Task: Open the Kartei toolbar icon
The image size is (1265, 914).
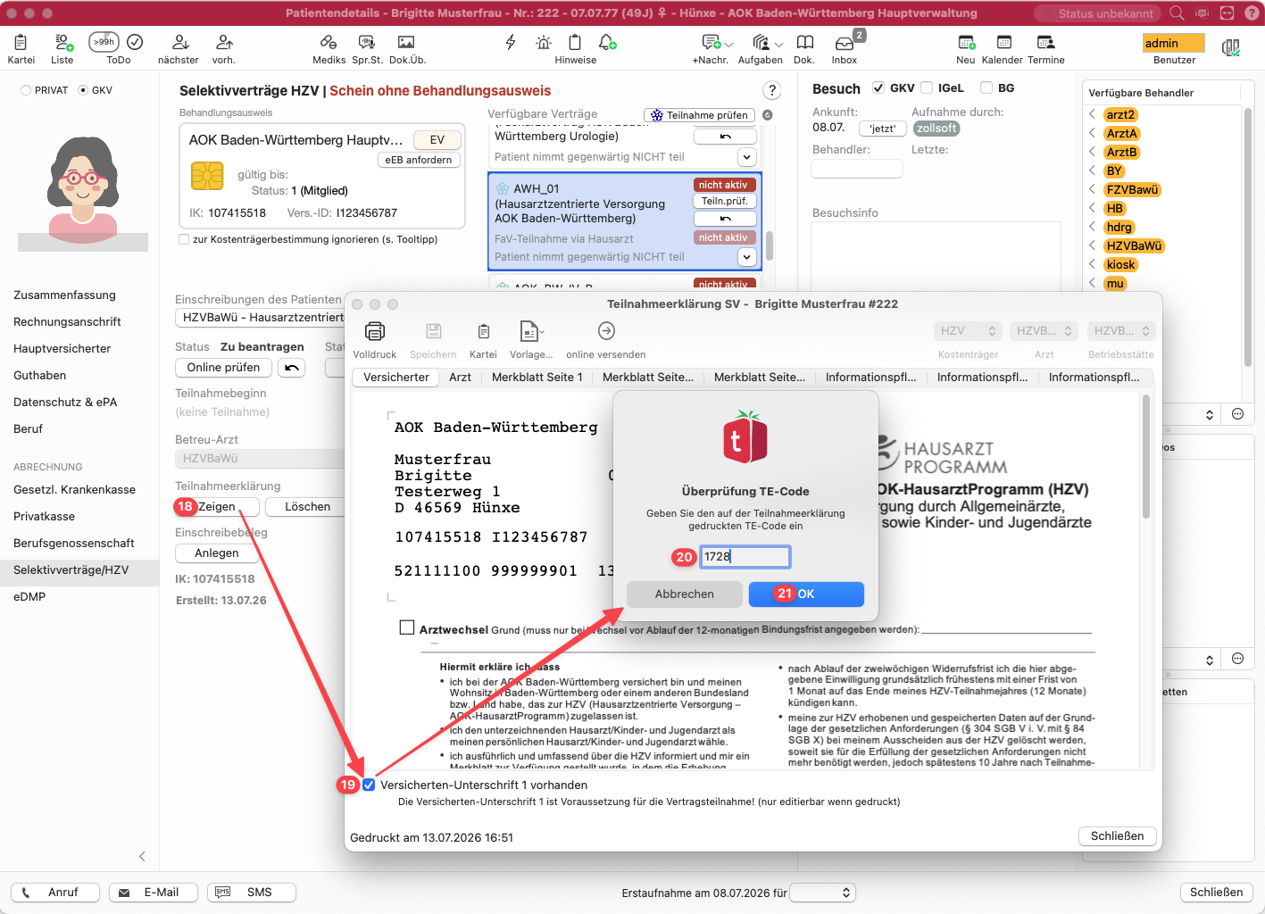Action: click(x=21, y=43)
